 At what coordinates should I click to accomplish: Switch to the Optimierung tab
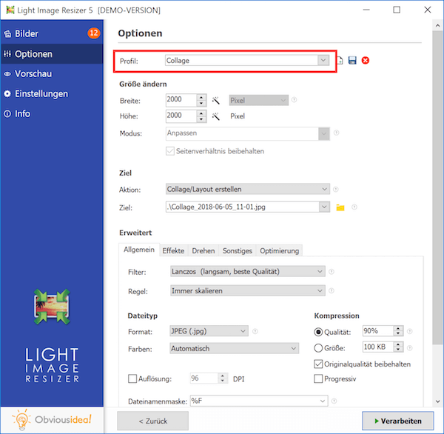280,251
